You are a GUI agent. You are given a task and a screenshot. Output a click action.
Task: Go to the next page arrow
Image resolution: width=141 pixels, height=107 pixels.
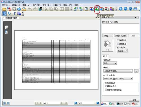point(62,103)
